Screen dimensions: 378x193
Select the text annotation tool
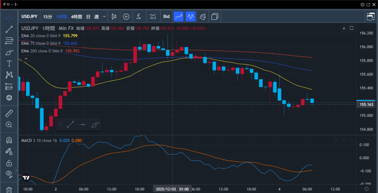[x=9, y=63]
